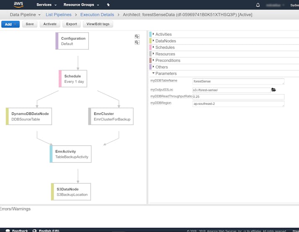The image size is (299, 232).
Task: Go to Execution Details
Action: pyautogui.click(x=97, y=15)
